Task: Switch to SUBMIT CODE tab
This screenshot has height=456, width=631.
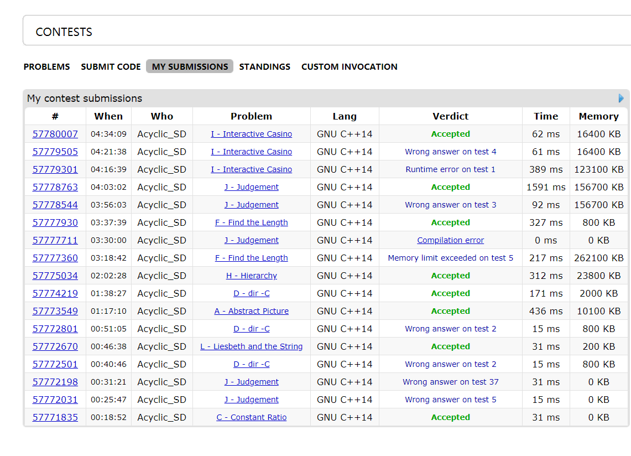Action: pyautogui.click(x=111, y=66)
